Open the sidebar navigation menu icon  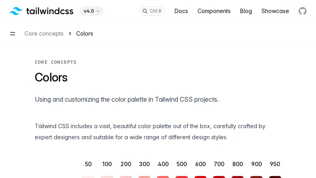tap(13, 34)
